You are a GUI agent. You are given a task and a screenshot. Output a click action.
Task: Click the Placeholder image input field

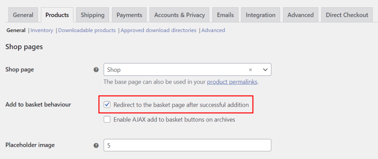(187, 145)
